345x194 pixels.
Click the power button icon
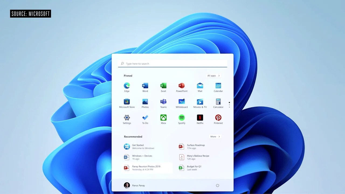point(218,185)
